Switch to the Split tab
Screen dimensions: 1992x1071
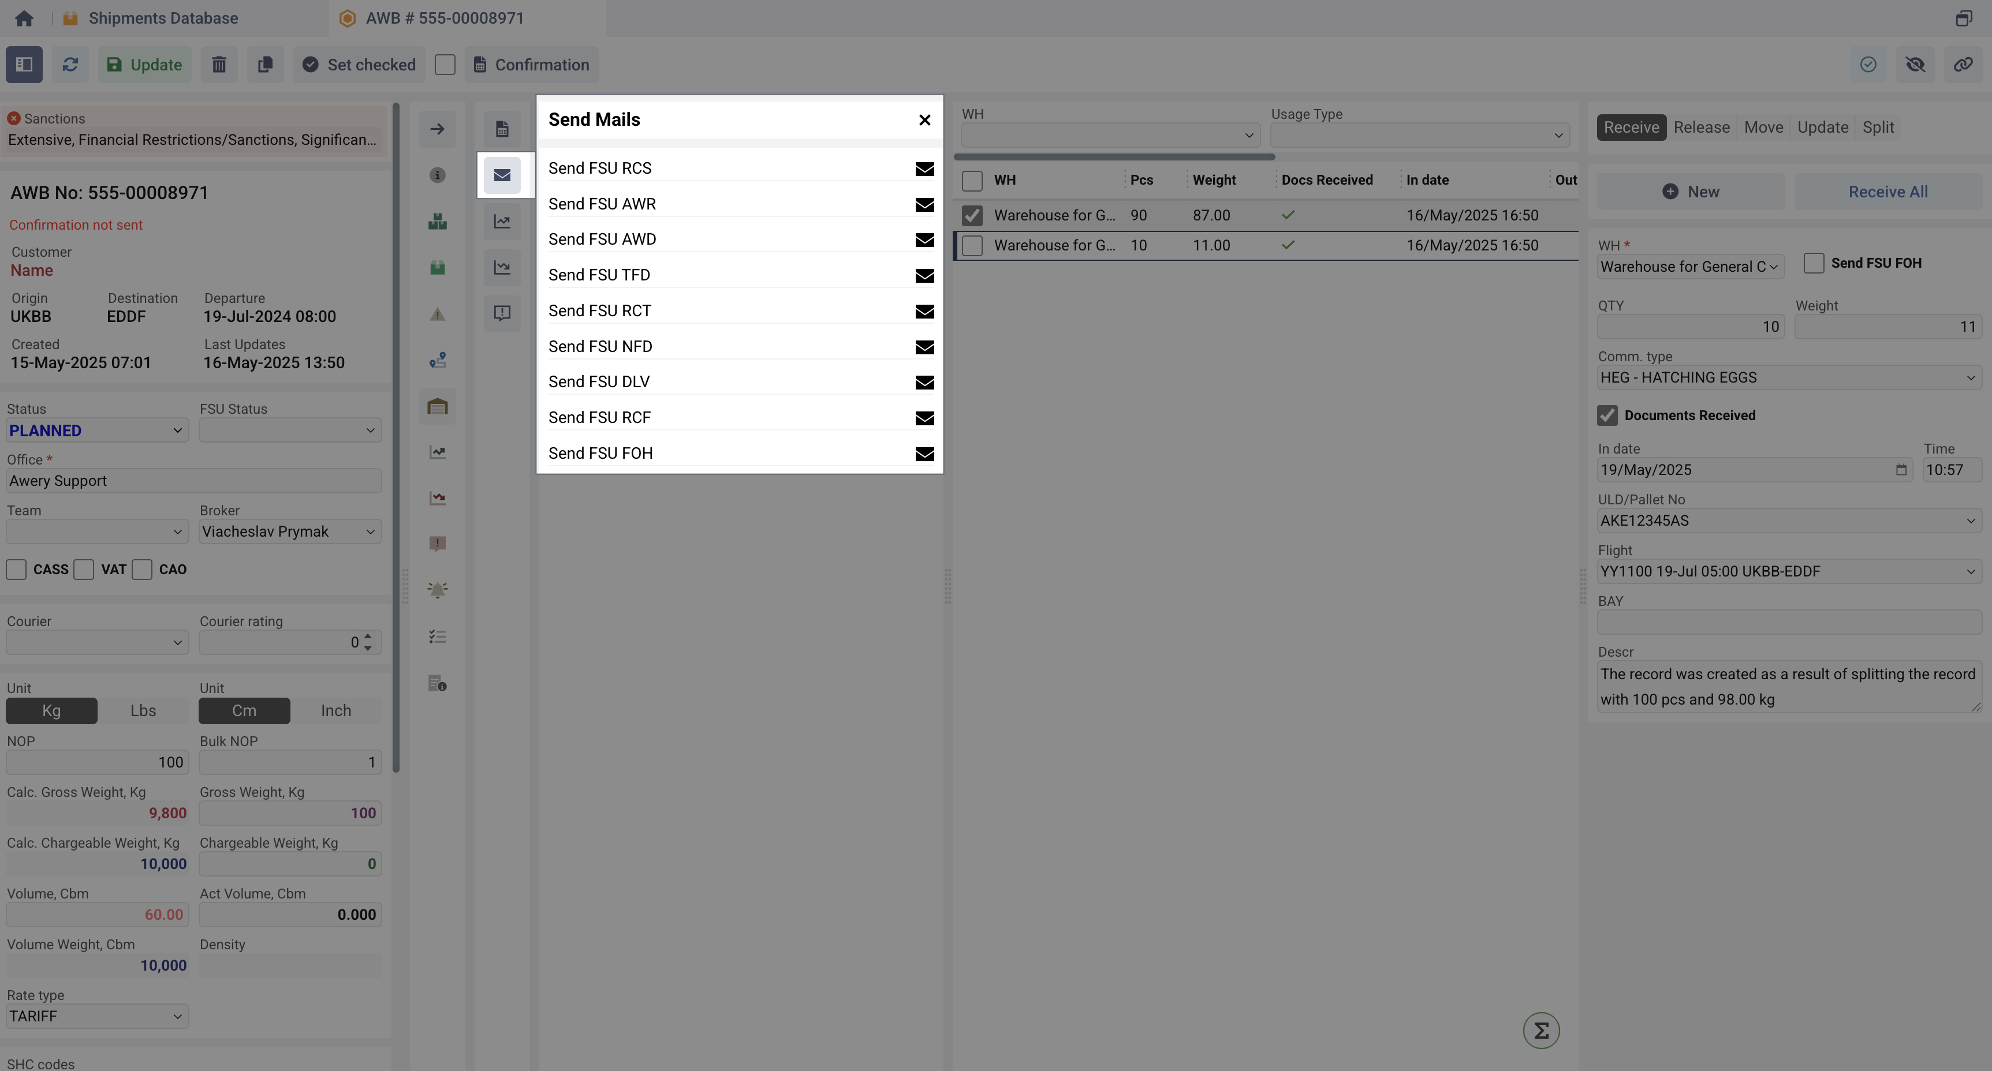pyautogui.click(x=1878, y=128)
